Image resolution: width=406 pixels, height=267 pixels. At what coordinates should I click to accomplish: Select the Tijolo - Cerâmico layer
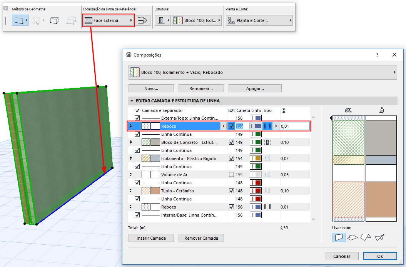pyautogui.click(x=177, y=191)
